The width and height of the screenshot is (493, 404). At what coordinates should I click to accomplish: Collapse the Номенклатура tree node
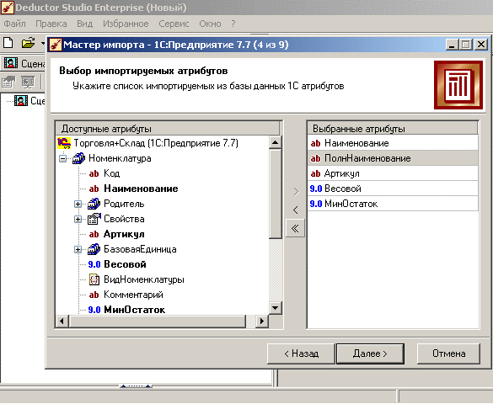tap(63, 158)
